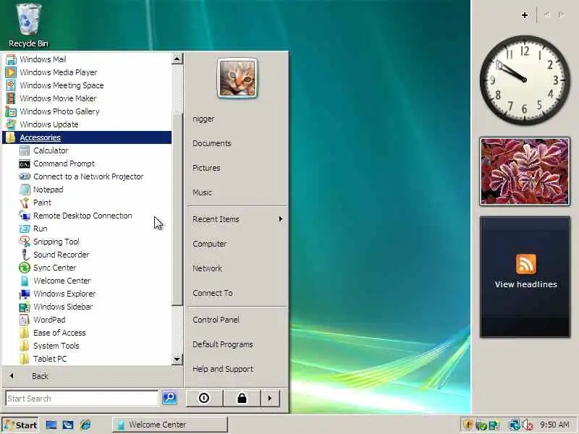Collapse the Accessories folder
The image size is (579, 434).
[x=87, y=137]
